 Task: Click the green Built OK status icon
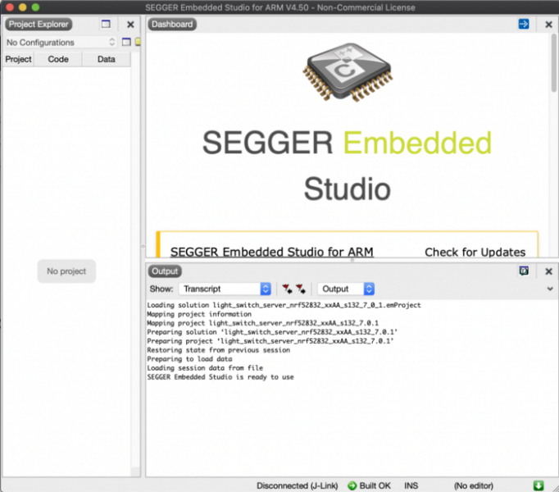[352, 485]
